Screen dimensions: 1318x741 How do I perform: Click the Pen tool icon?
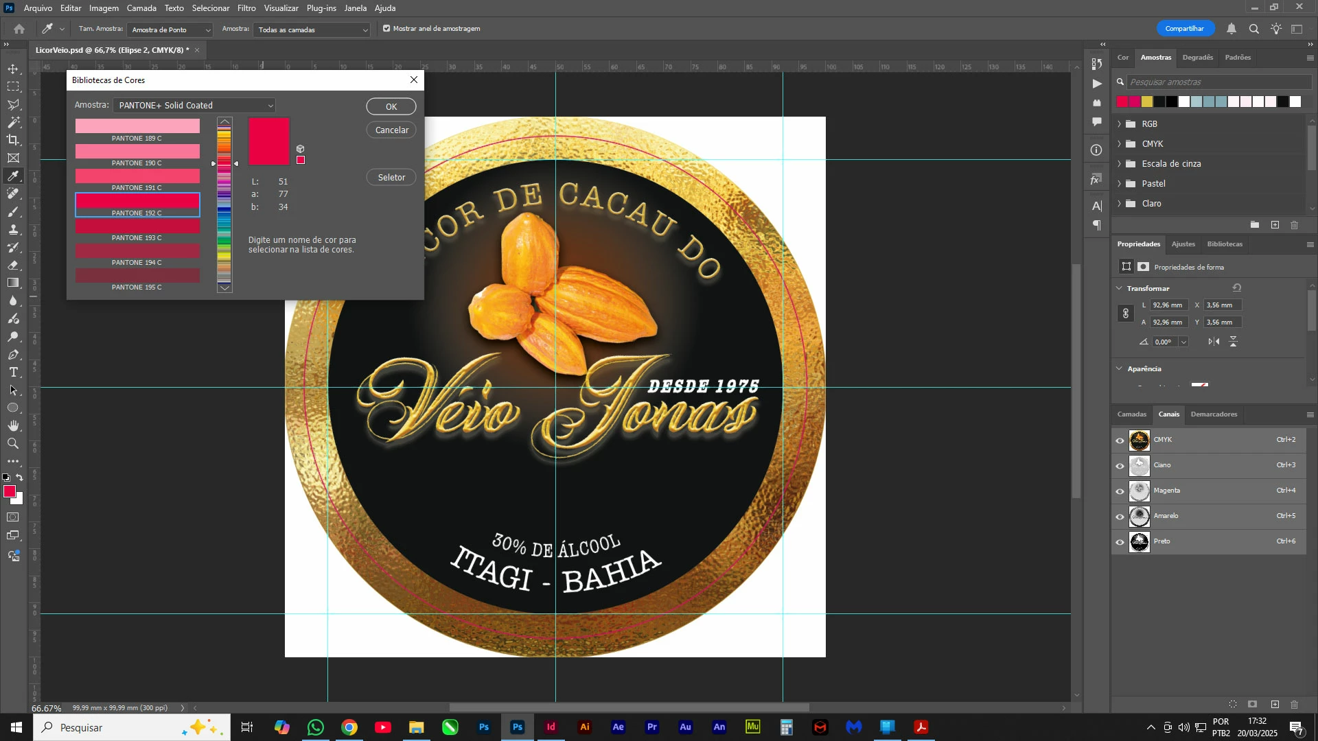(x=13, y=355)
